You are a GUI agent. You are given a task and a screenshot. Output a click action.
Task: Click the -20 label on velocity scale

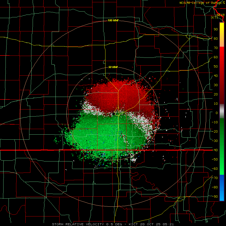pos(215,132)
